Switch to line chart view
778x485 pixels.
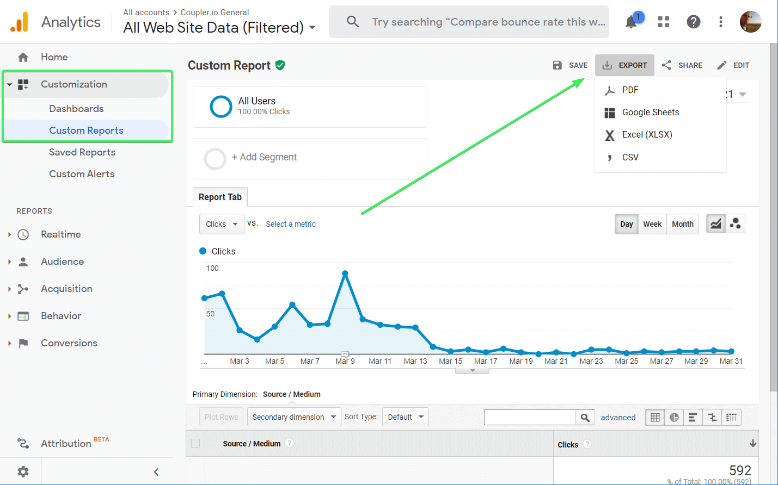click(x=716, y=223)
